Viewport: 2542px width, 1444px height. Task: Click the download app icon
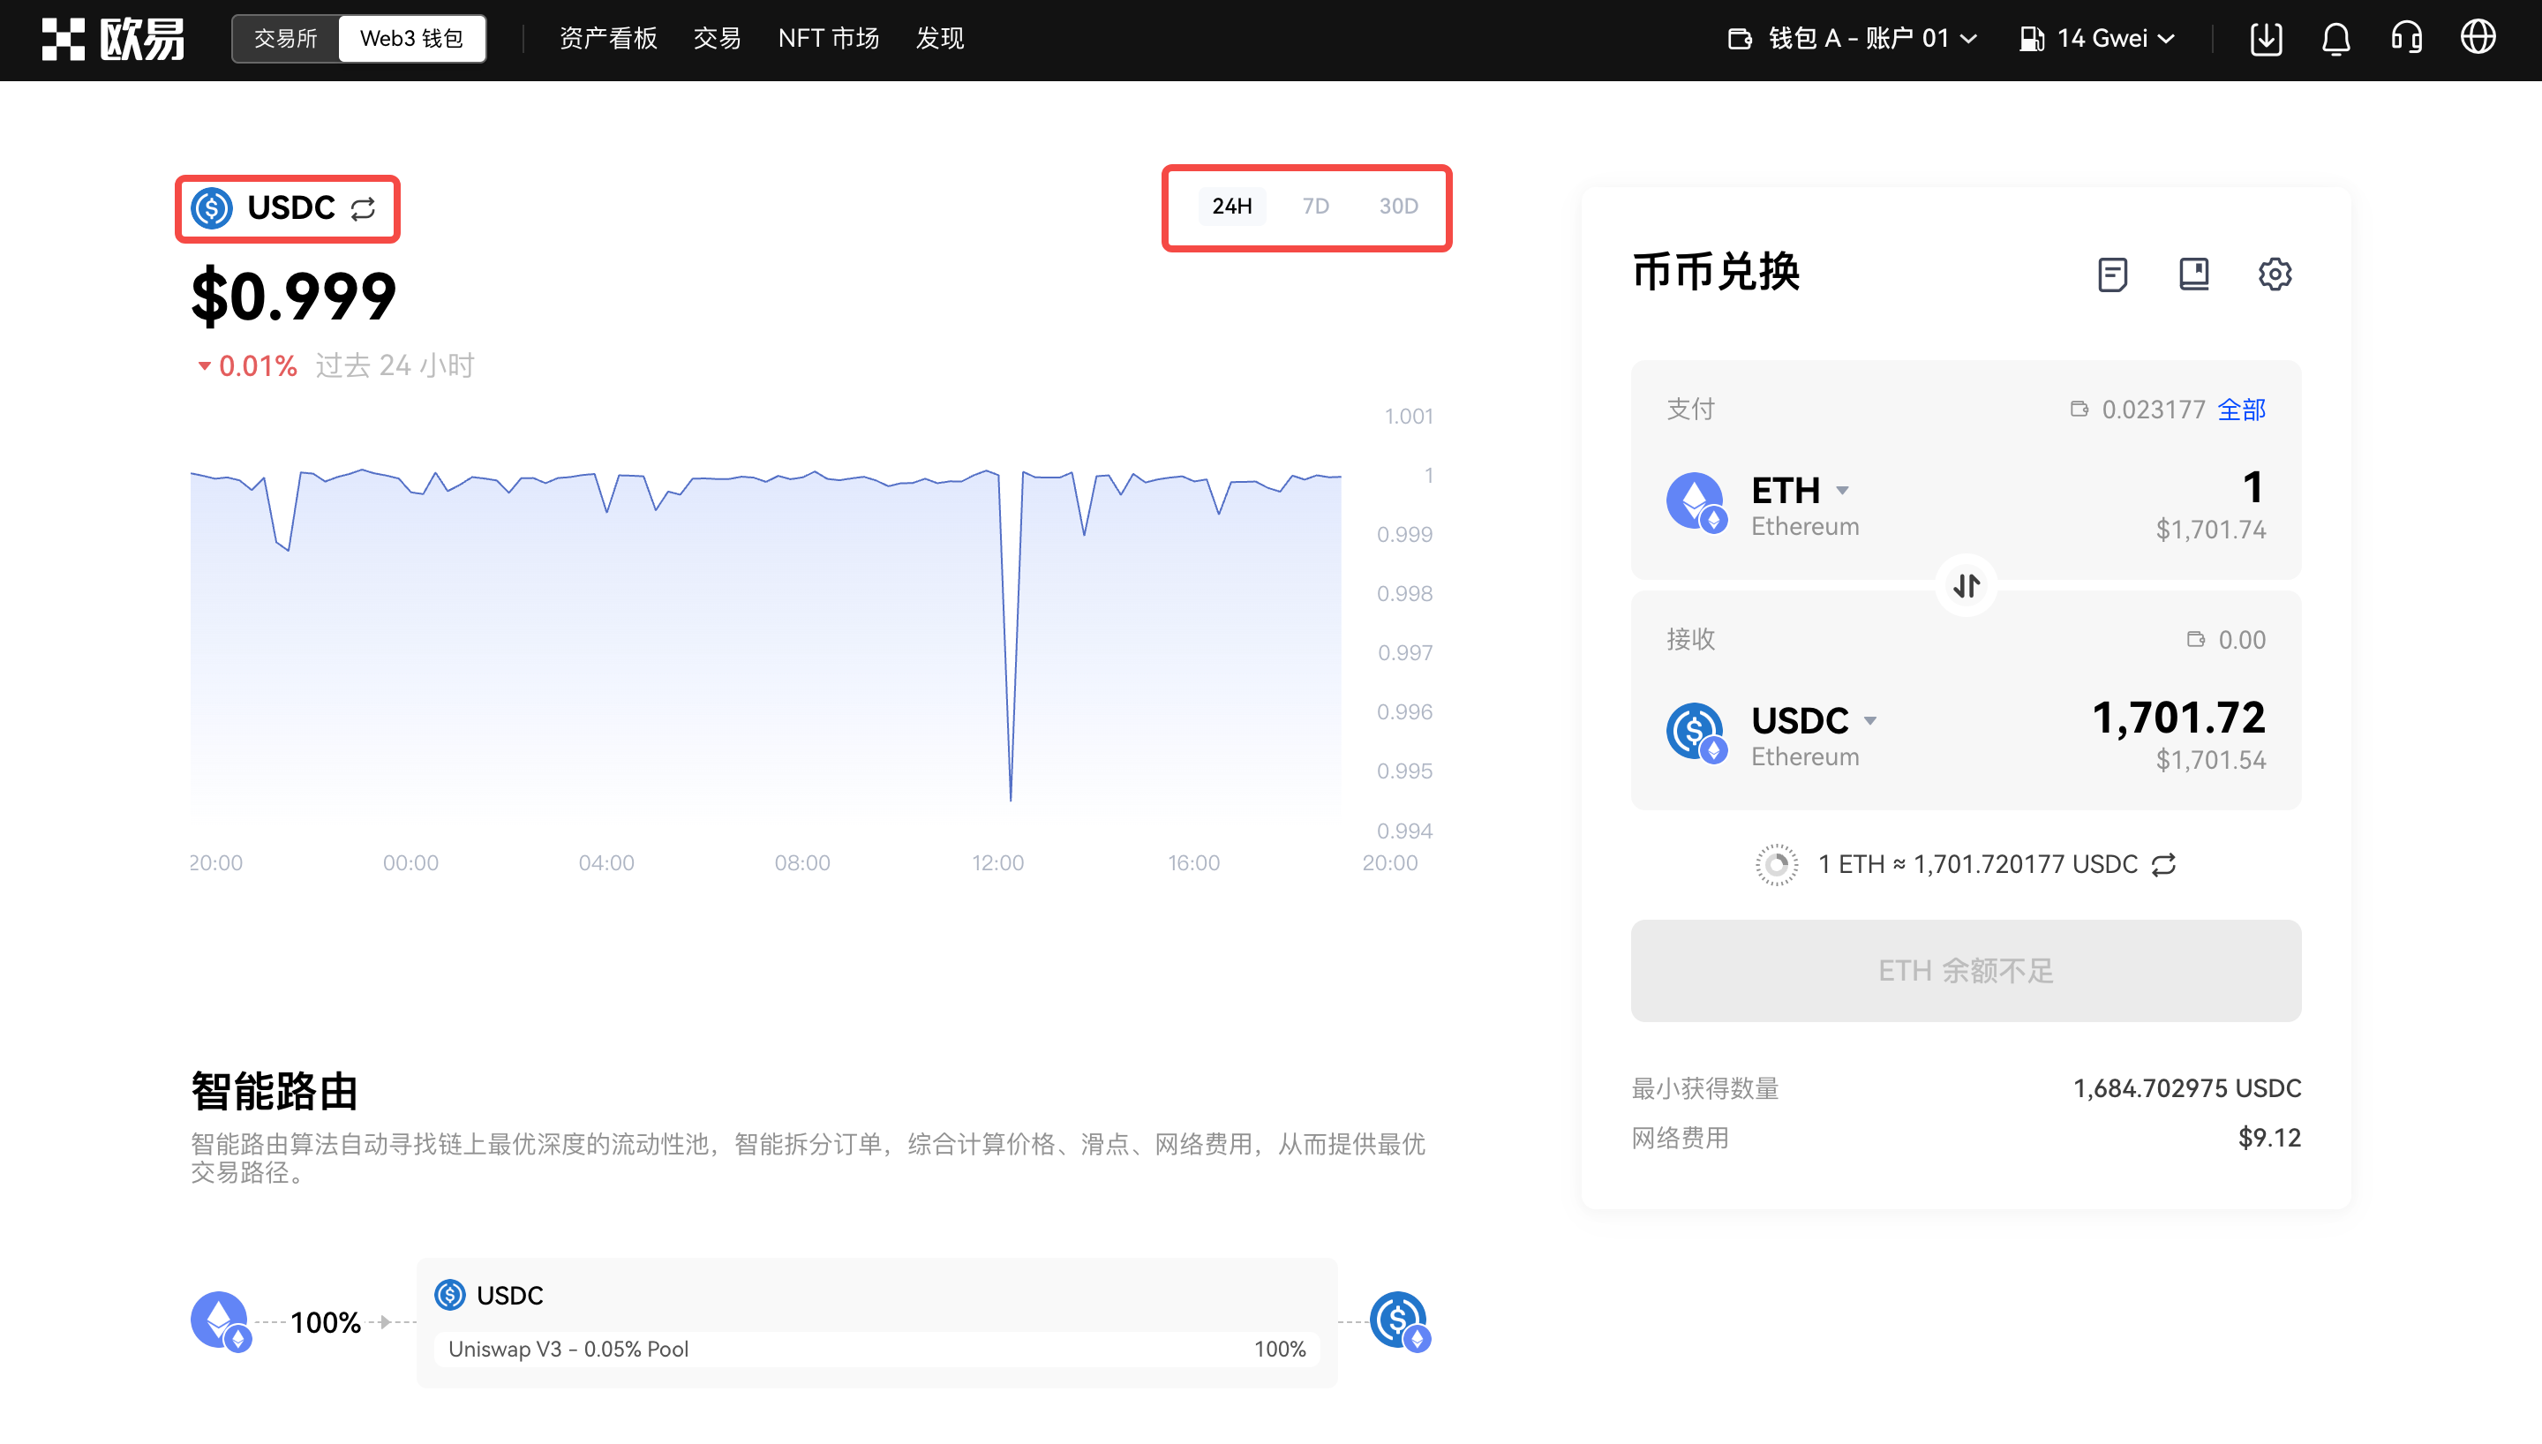(x=2266, y=39)
